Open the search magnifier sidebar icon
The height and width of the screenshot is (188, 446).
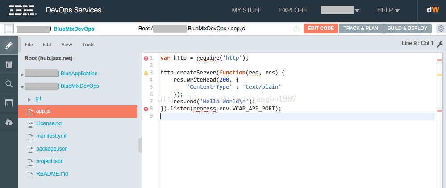9,83
